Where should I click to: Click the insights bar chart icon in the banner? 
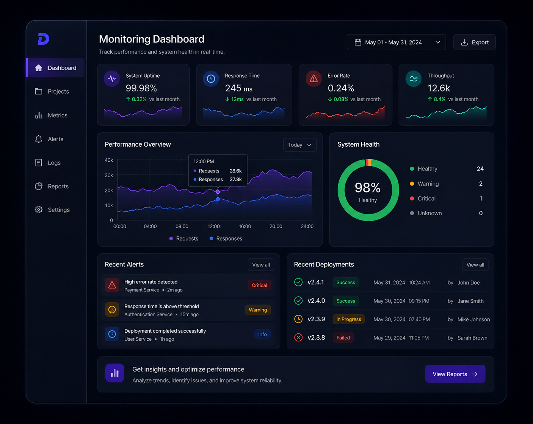[x=115, y=373]
